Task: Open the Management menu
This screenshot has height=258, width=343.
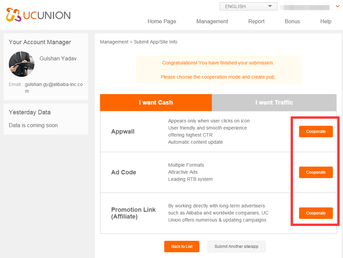Action: coord(212,21)
